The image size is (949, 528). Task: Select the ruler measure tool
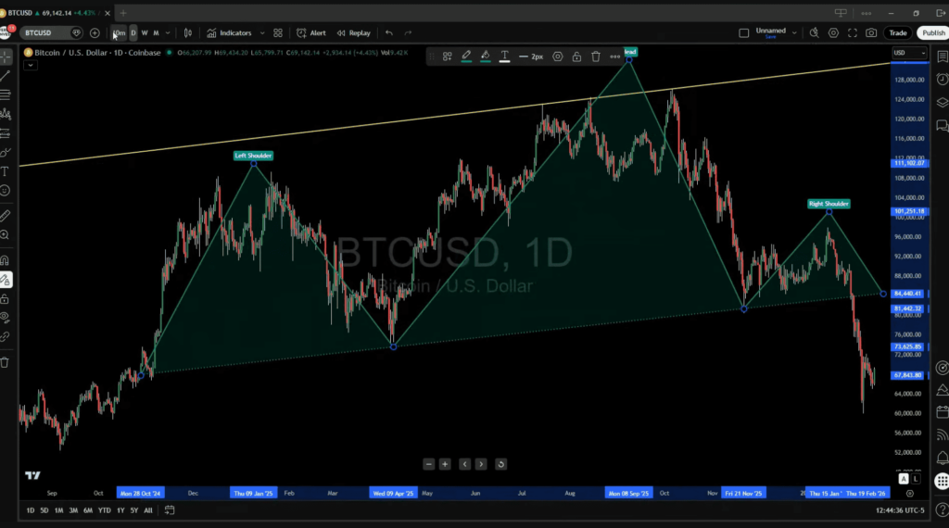pyautogui.click(x=6, y=215)
